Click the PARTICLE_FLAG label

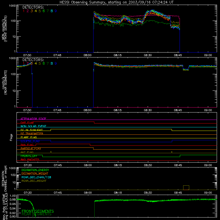[x=31, y=148]
